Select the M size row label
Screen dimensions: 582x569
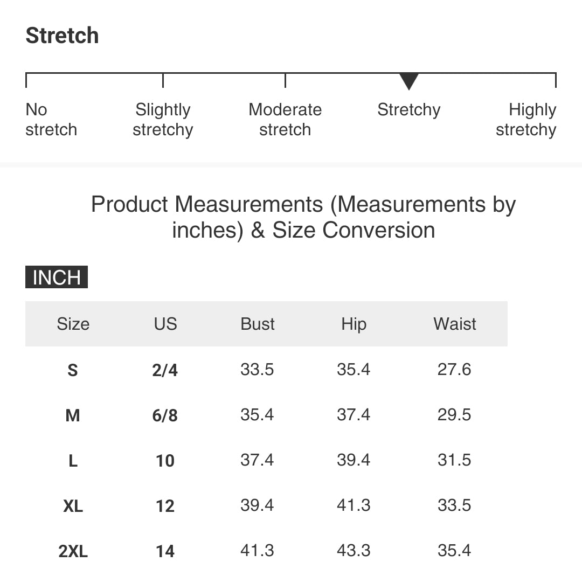73,415
